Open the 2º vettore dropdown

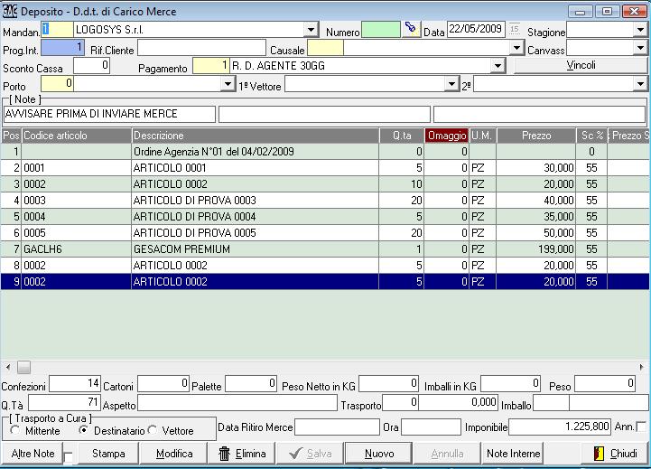[x=640, y=84]
